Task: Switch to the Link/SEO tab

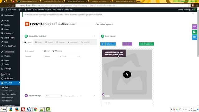Action: pos(86,42)
